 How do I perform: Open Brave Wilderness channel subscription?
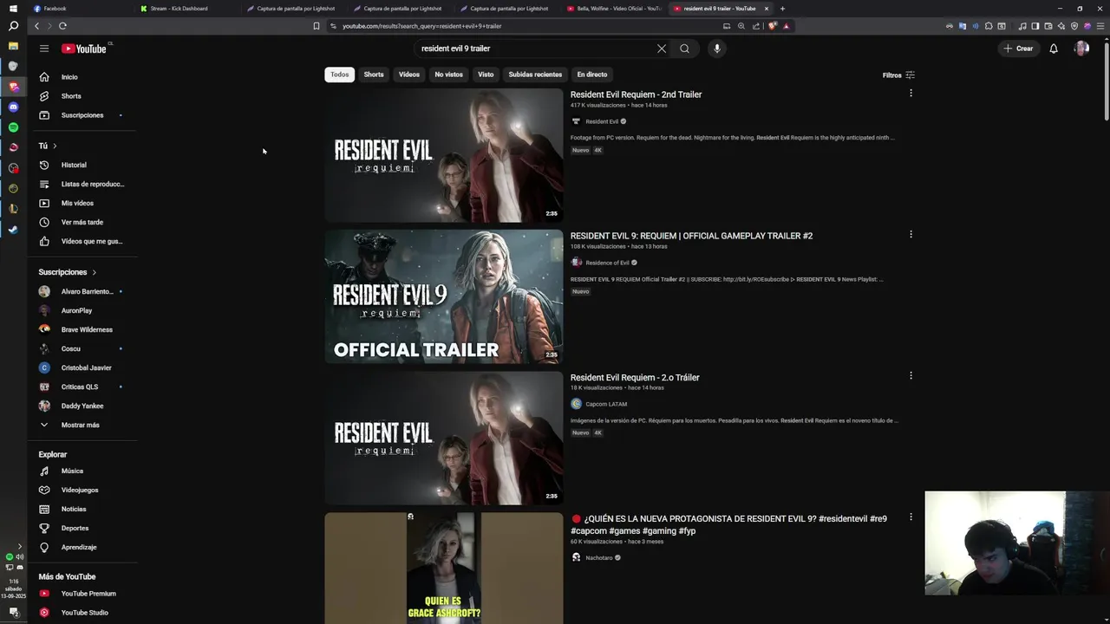[x=82, y=329]
